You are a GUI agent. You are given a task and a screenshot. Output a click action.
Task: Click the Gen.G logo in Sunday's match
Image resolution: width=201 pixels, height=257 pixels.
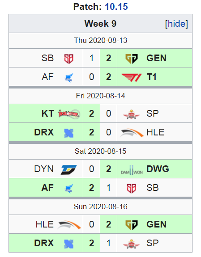132,225
